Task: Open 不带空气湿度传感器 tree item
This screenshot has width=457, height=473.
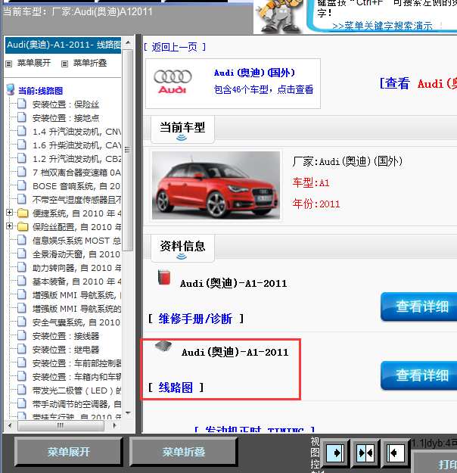Action: coord(77,199)
